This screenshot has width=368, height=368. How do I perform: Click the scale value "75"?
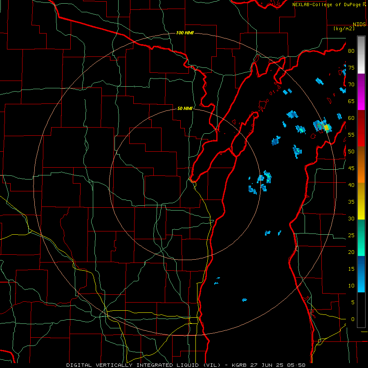pyautogui.click(x=351, y=68)
